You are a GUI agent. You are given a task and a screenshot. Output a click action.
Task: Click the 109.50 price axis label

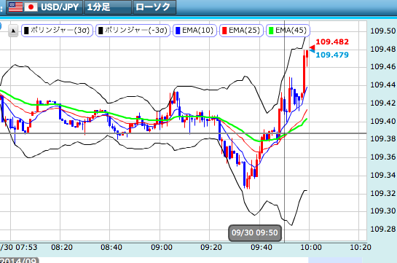coord(383,31)
